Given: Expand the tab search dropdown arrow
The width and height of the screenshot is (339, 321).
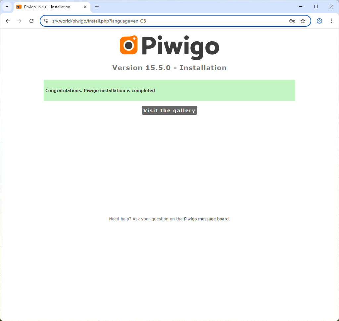Looking at the screenshot, I should 7,7.
